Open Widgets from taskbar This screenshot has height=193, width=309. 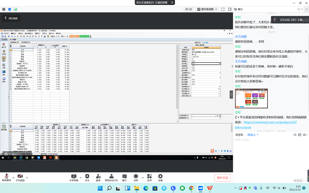(x=127, y=188)
